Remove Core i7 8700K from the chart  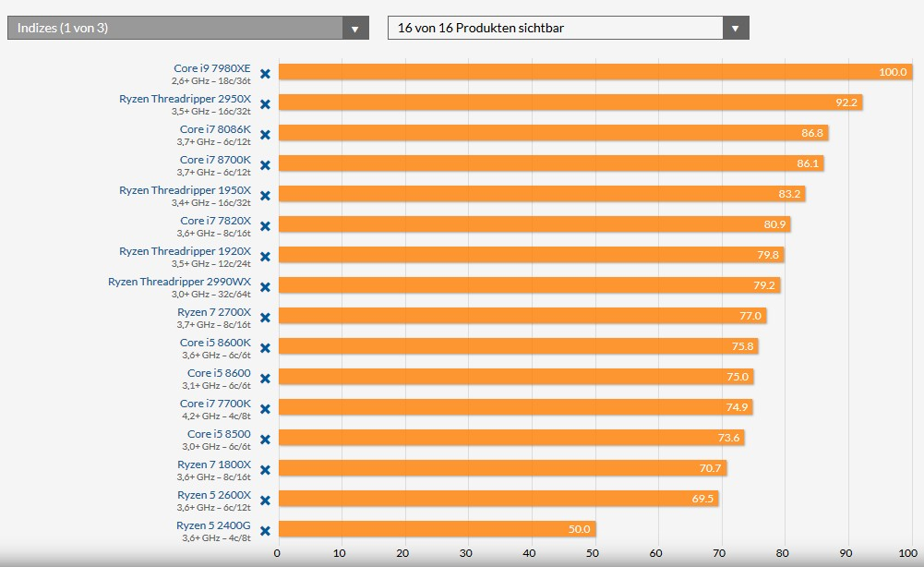point(265,164)
